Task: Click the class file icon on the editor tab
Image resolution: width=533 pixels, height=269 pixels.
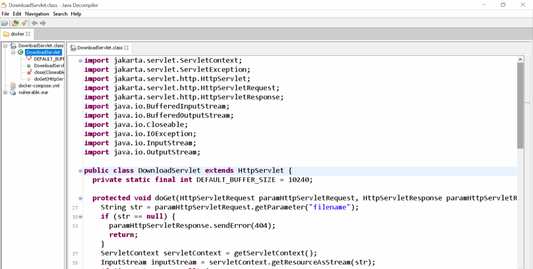Action: click(73, 48)
